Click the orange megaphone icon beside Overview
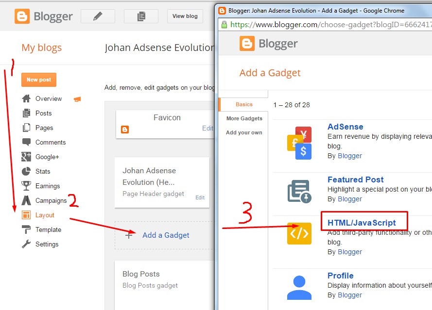Viewport: 432px width, 310px height. tap(77, 99)
